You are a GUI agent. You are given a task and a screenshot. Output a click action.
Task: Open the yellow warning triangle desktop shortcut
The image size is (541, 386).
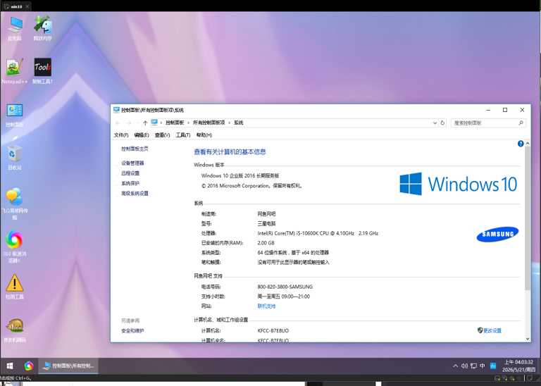15,286
